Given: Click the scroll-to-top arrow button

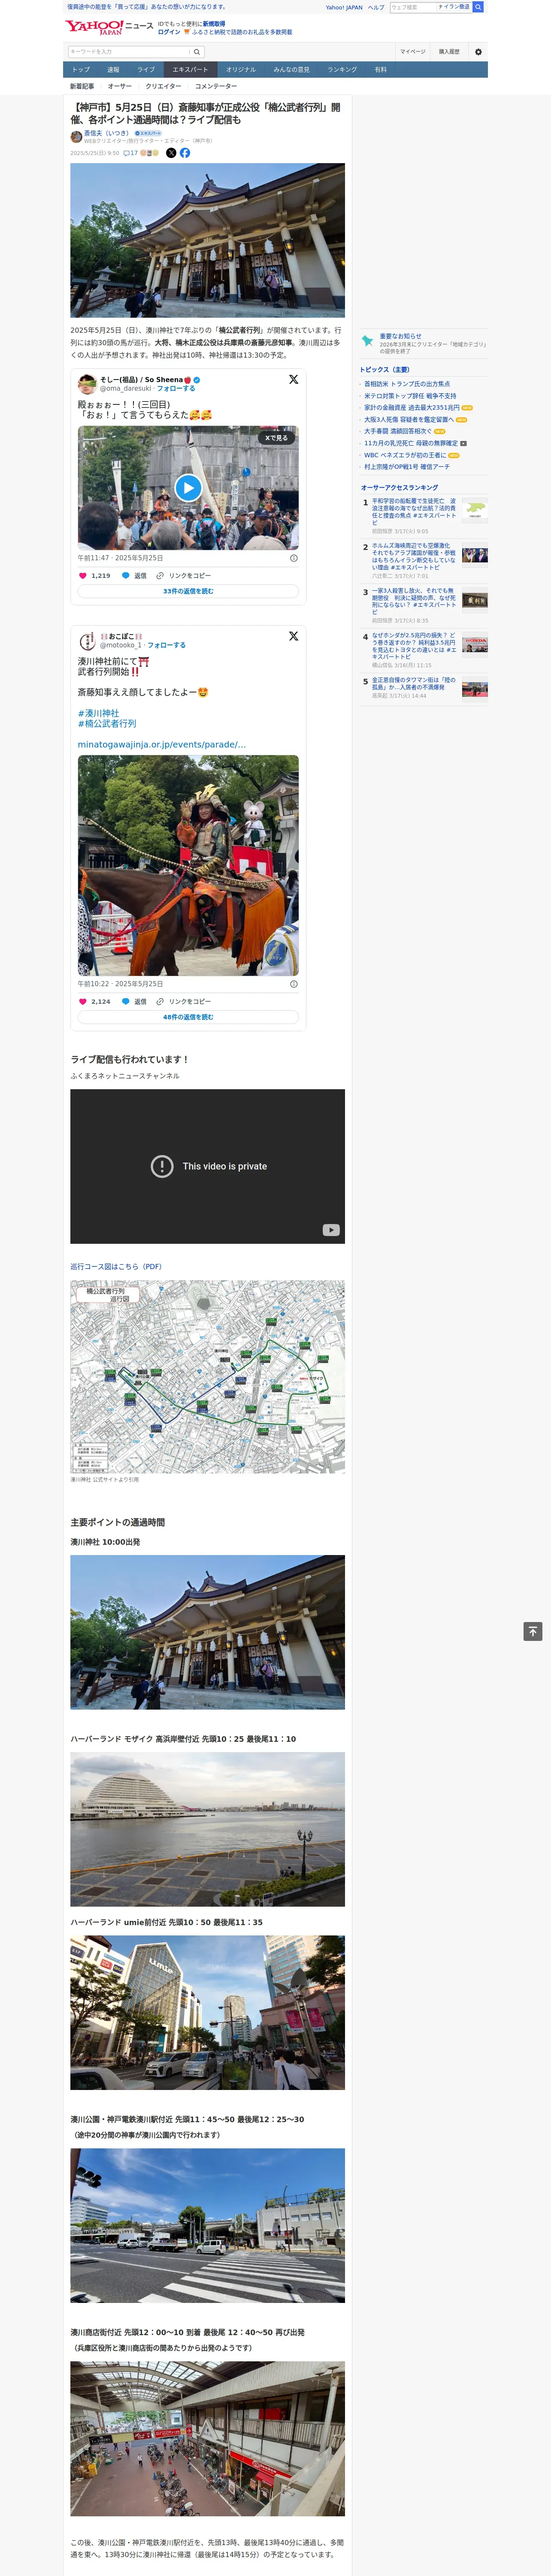Looking at the screenshot, I should (x=533, y=1631).
